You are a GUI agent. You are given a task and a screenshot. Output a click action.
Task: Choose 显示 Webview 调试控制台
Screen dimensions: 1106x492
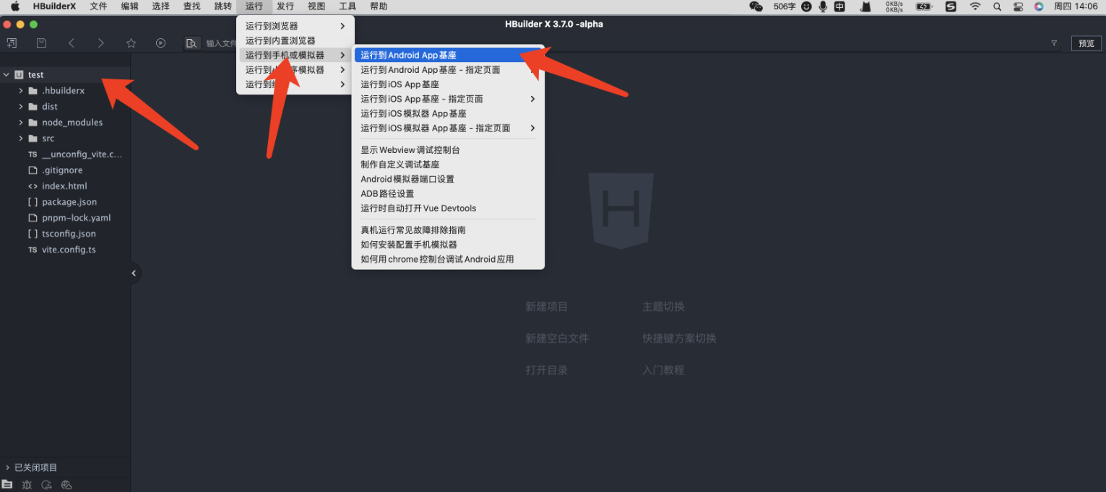[448, 150]
